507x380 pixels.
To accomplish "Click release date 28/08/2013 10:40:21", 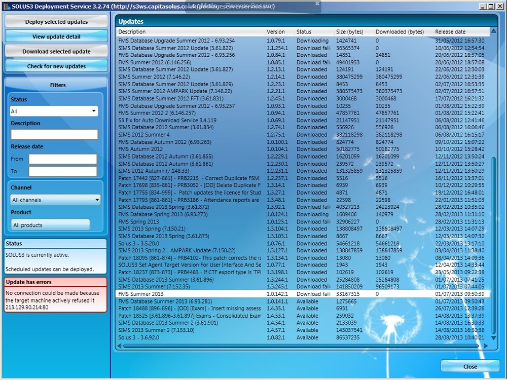I will (459, 337).
